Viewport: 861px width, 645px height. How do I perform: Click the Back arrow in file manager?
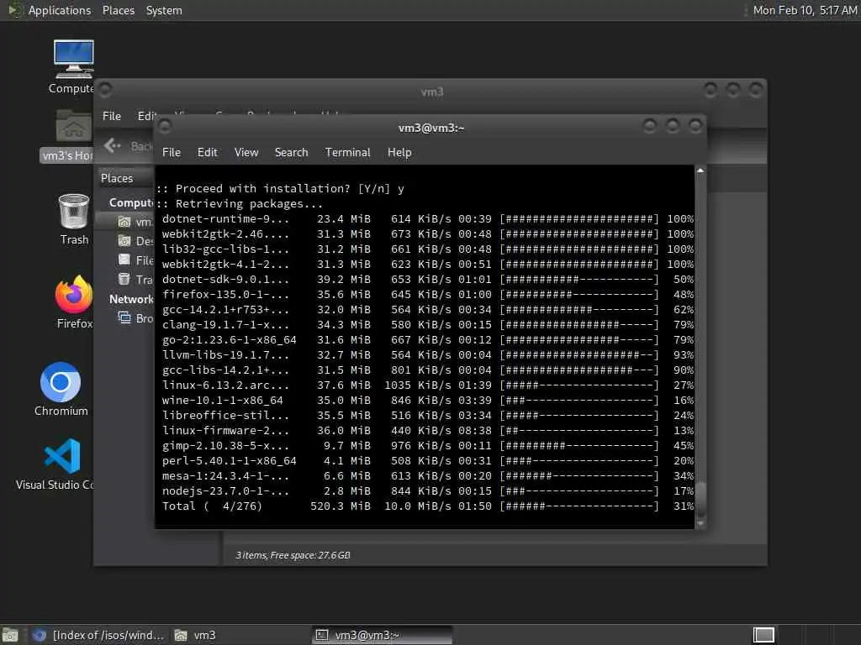tap(112, 145)
